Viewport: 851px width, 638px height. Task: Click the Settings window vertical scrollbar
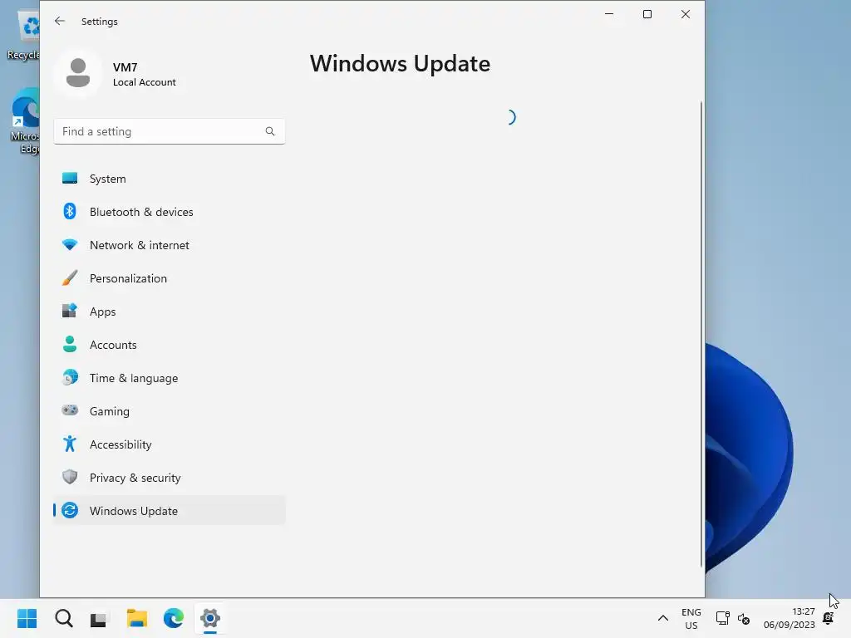pos(701,334)
